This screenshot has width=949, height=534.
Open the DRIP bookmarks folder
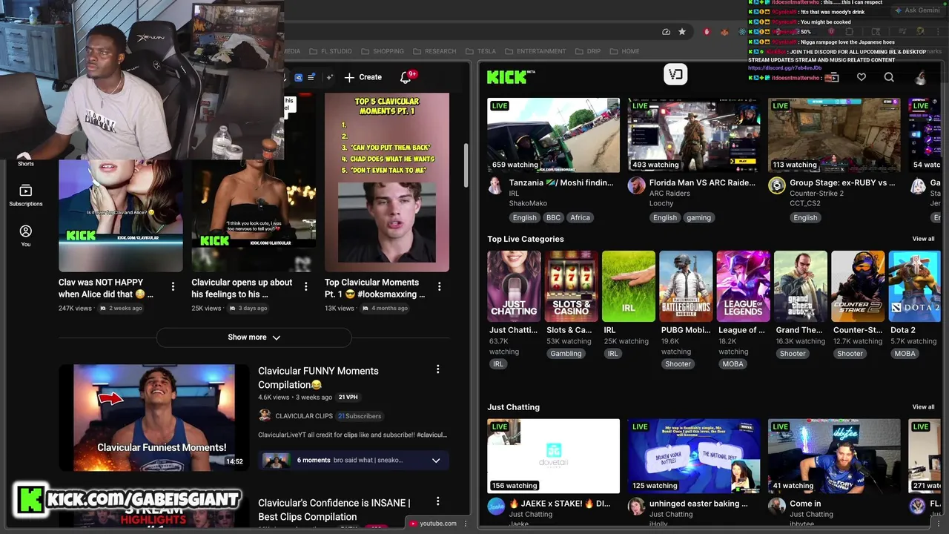588,51
